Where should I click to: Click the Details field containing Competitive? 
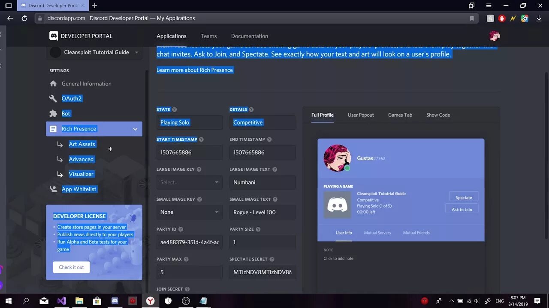click(x=262, y=122)
